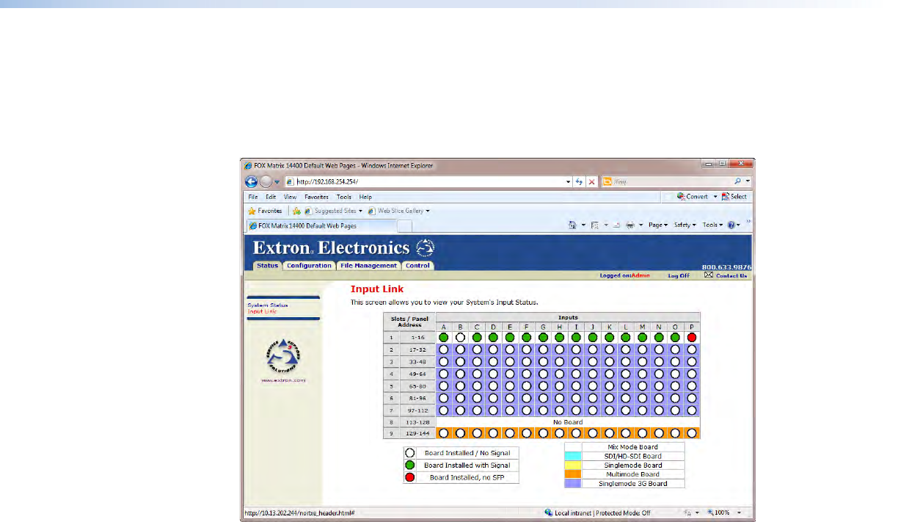Screen dimensions: 898x522
Task: Click red indicator for input P, slot 1
Action: 691,337
